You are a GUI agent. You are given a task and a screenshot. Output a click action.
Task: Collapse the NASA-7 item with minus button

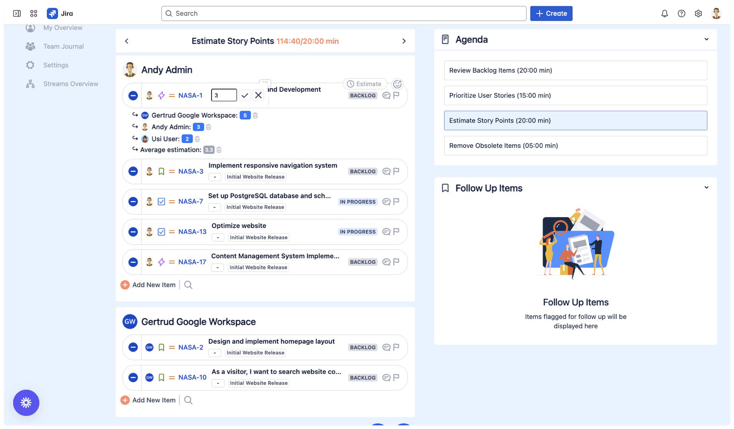(x=133, y=201)
